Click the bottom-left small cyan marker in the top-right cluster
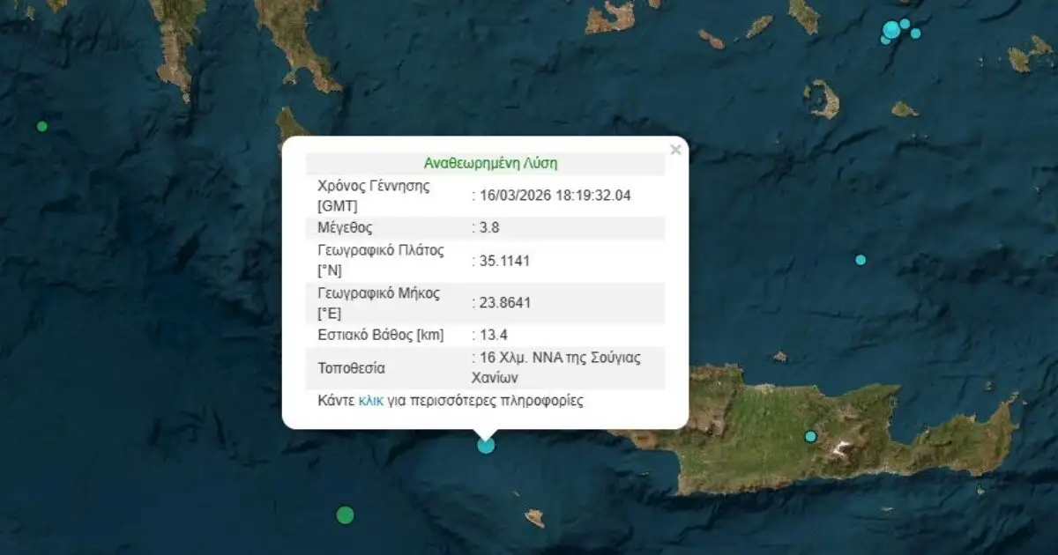Viewport: 1058px width, 555px height. pyautogui.click(x=885, y=40)
